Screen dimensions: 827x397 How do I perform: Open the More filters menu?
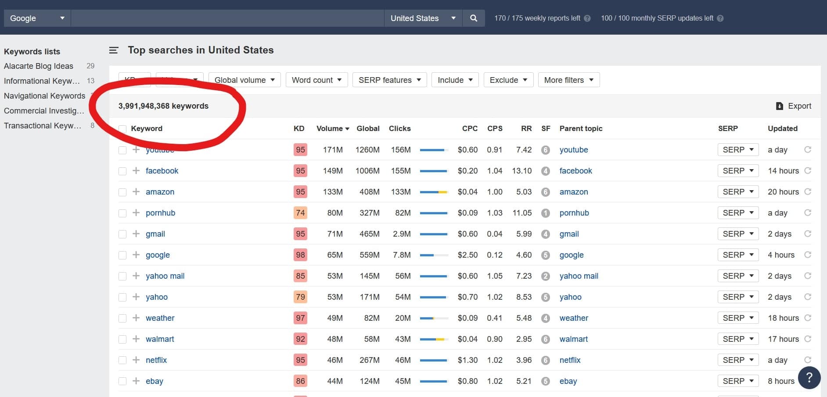tap(568, 80)
